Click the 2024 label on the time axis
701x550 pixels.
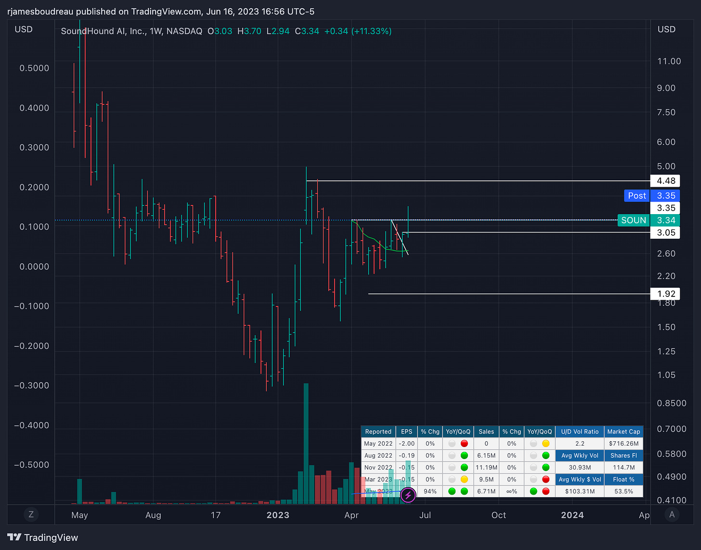coord(572,515)
